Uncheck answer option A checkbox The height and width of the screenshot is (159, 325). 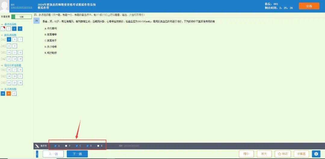pyautogui.click(x=55, y=146)
